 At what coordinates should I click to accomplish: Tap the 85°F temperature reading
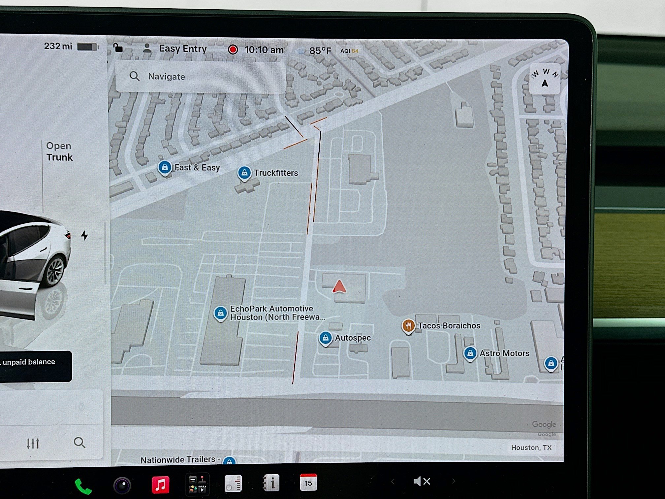(320, 51)
